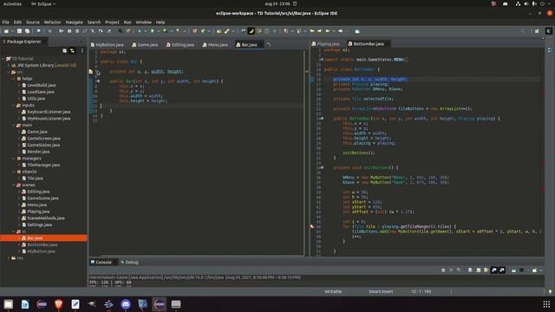Click the Forward navigation arrow icon

tap(340, 31)
